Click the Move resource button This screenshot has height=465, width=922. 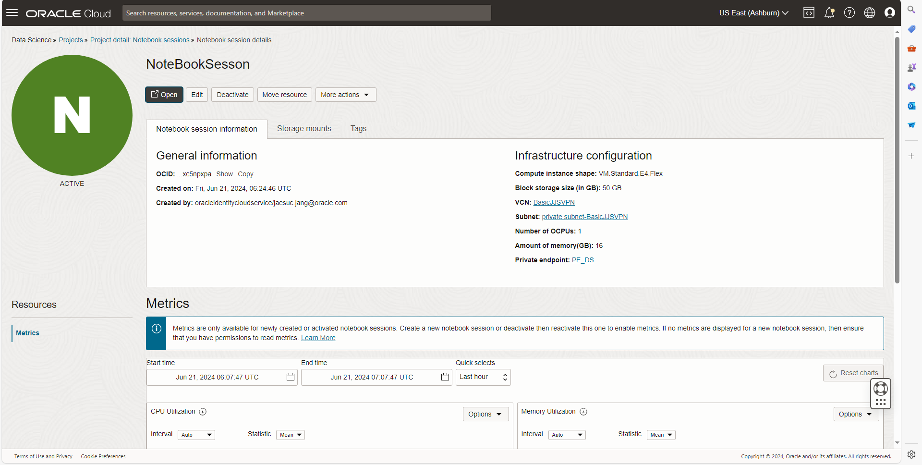pos(284,95)
